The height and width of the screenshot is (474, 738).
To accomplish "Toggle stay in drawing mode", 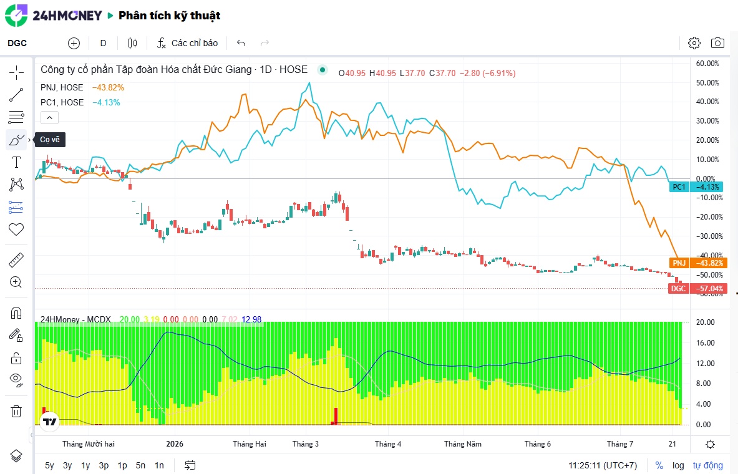I will (x=16, y=335).
